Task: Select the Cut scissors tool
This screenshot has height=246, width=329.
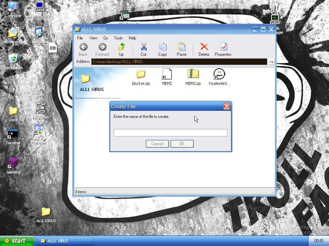Action: click(144, 50)
